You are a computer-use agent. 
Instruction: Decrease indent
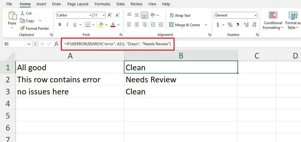point(153,25)
